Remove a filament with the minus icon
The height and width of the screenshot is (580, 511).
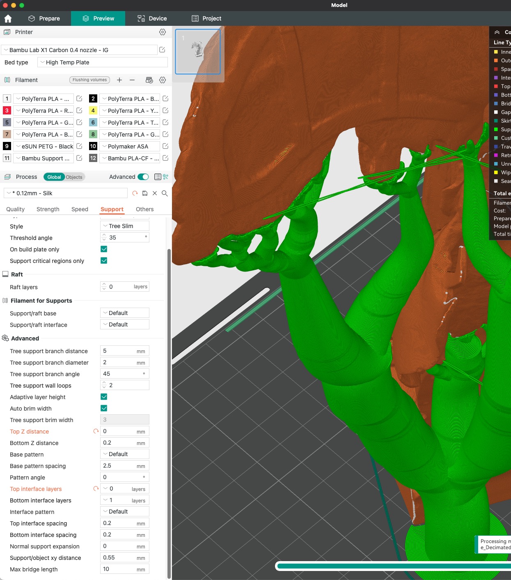[x=132, y=80]
